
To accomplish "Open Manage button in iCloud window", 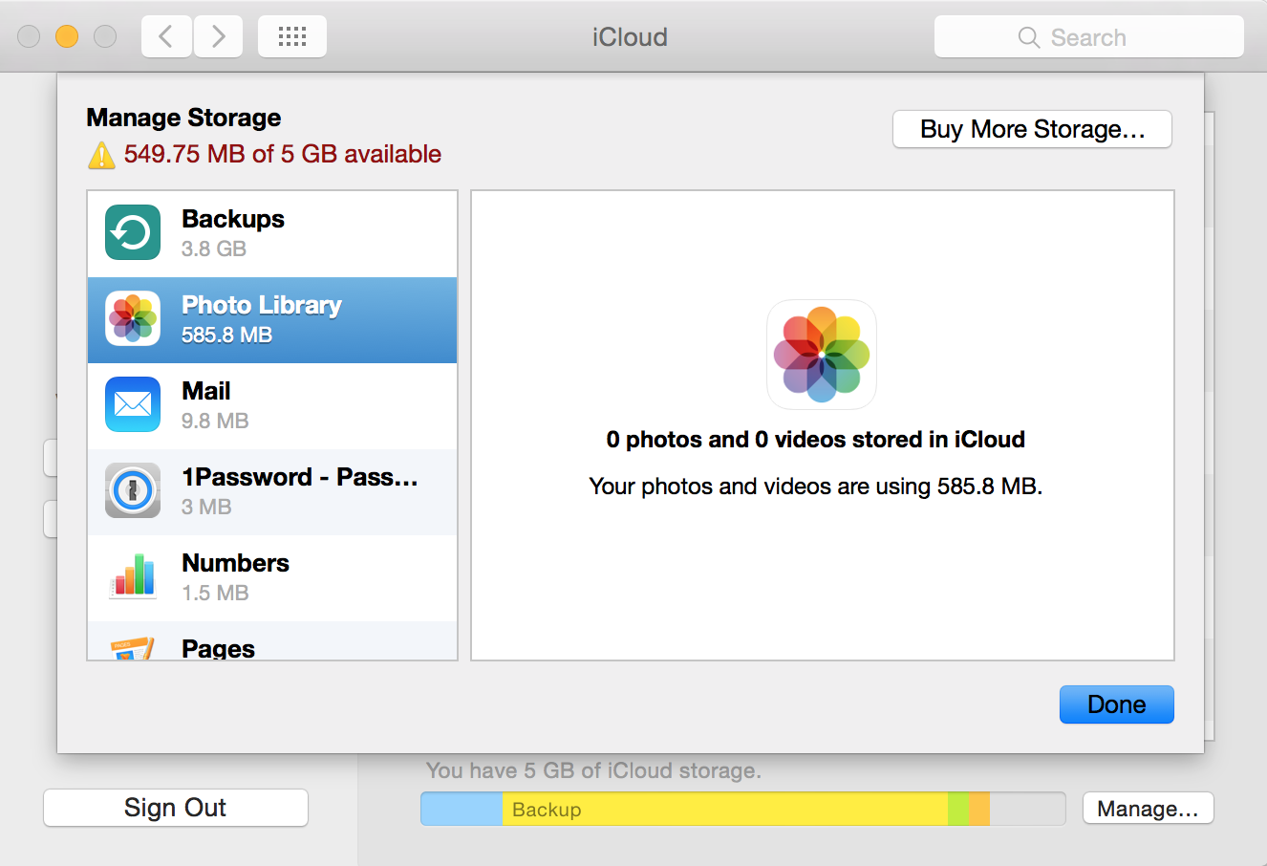I will pos(1148,809).
